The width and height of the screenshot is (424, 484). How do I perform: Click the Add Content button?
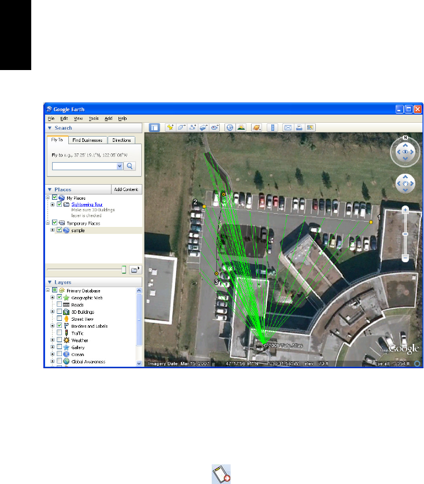126,189
